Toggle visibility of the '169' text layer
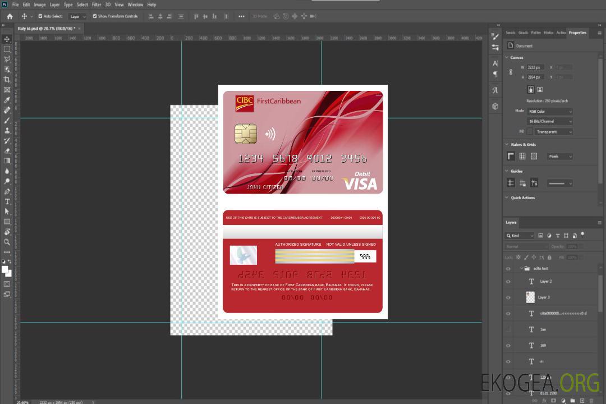The image size is (606, 404). [508, 346]
